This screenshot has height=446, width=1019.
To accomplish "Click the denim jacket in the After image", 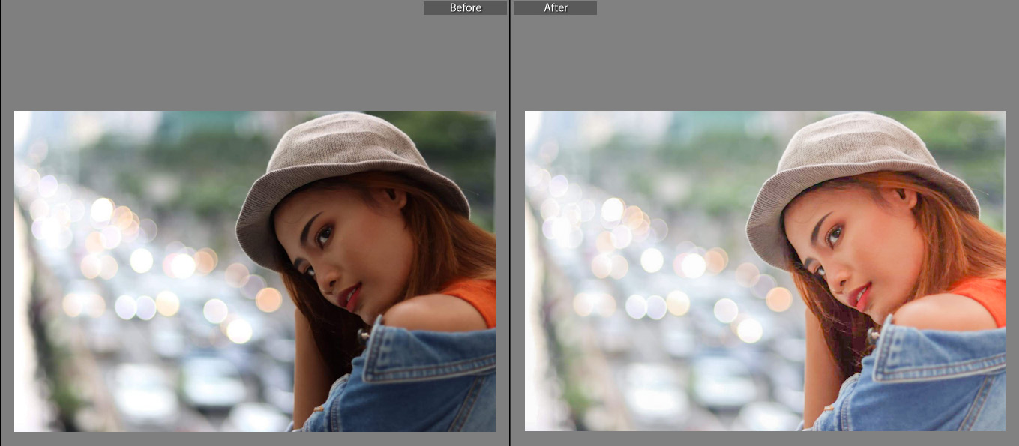I will click(937, 382).
